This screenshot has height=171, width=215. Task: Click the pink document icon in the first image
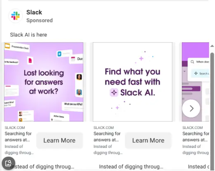(x=30, y=60)
